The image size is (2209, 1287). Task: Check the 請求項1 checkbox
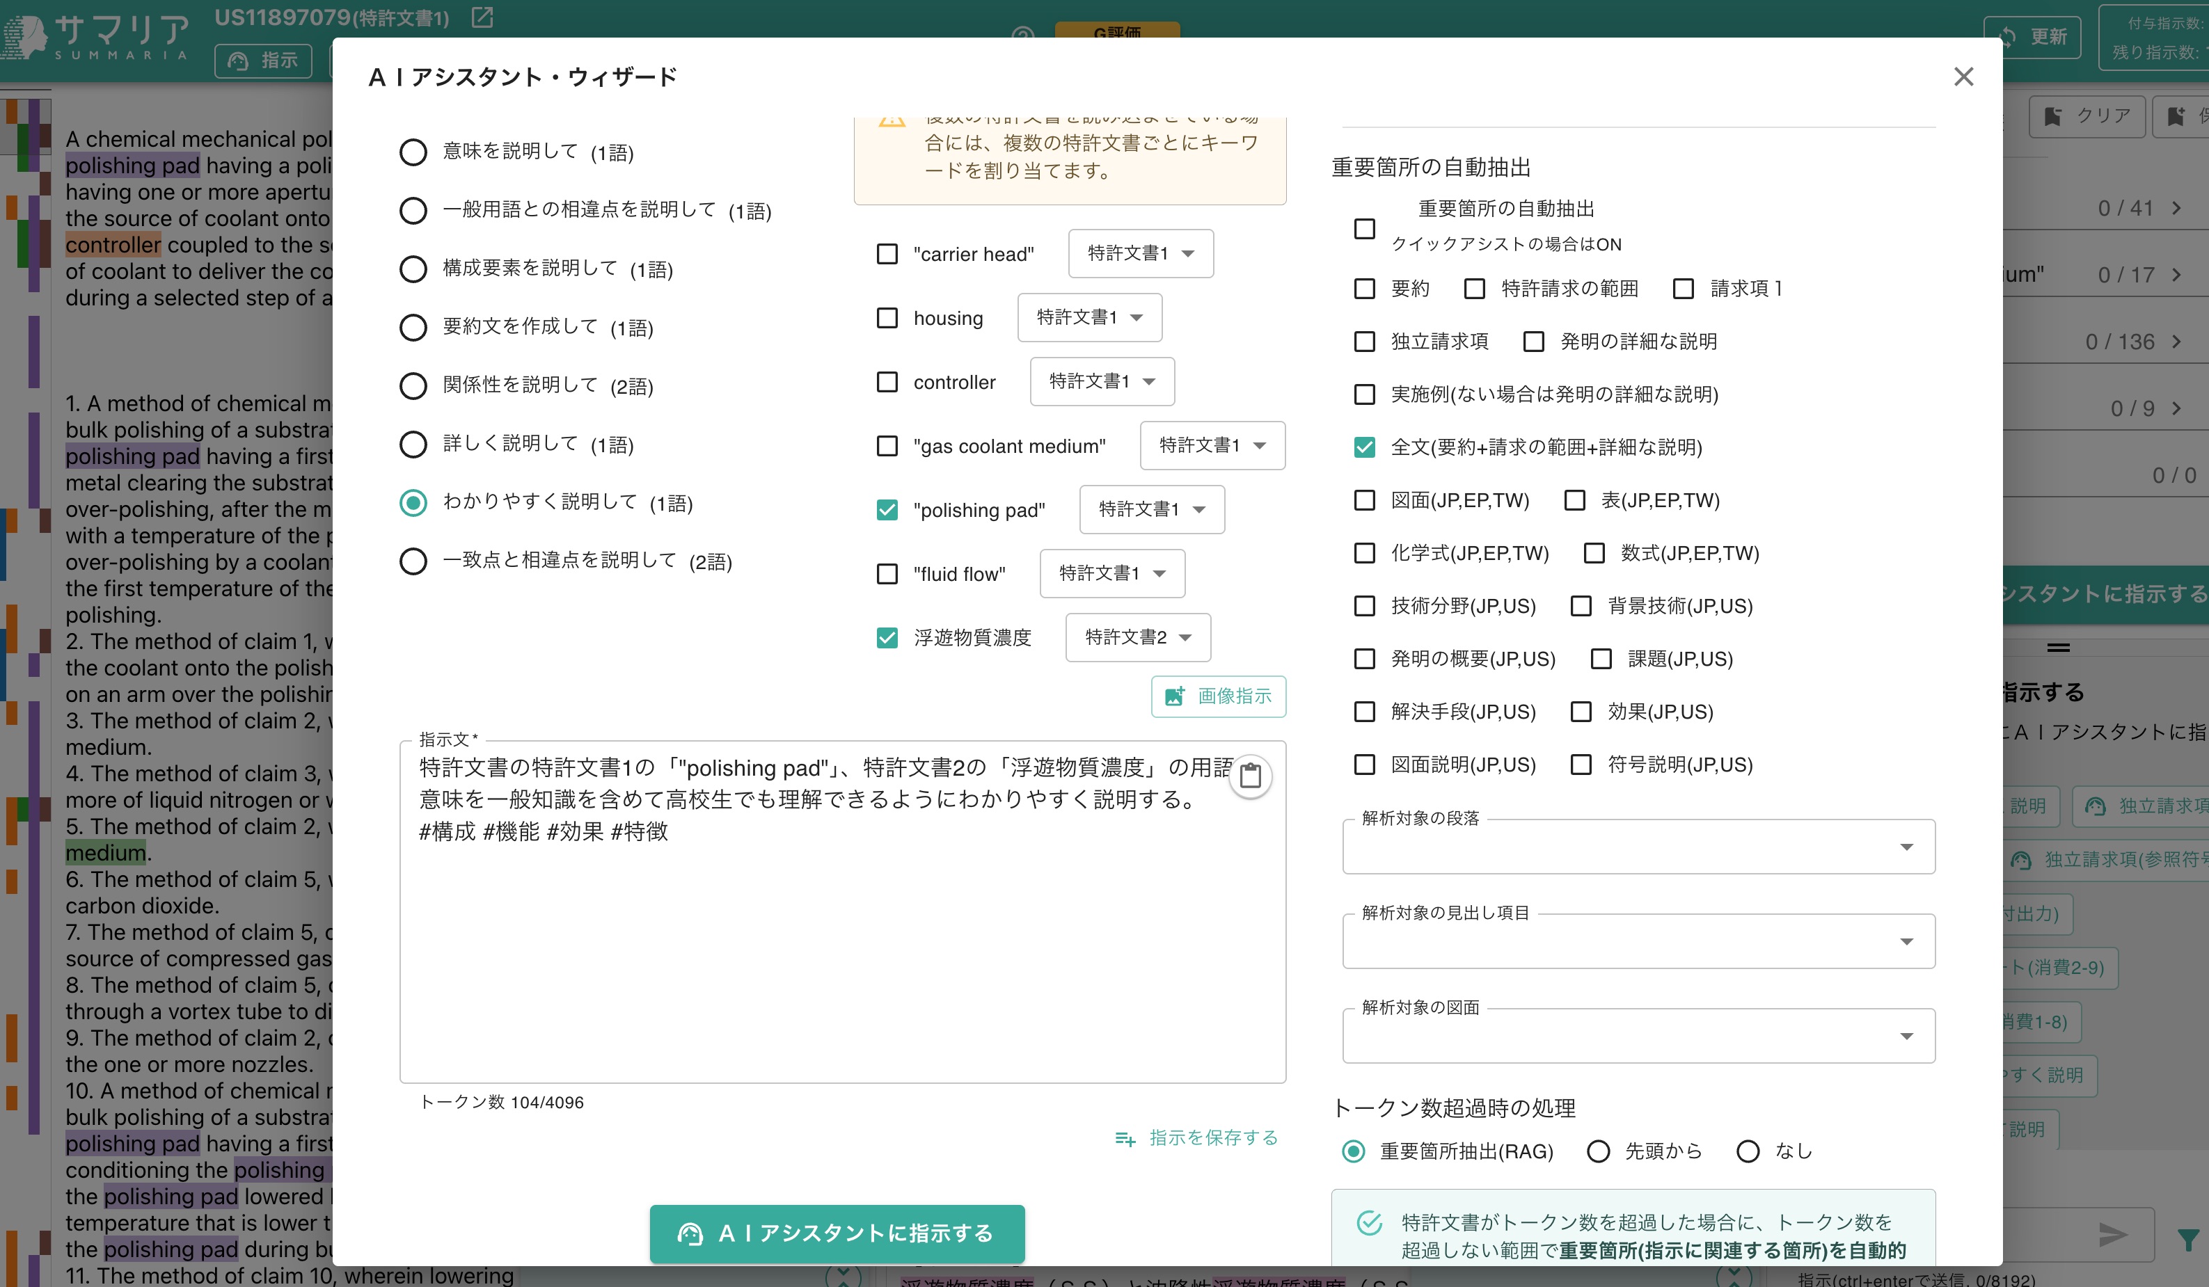[x=1683, y=289]
